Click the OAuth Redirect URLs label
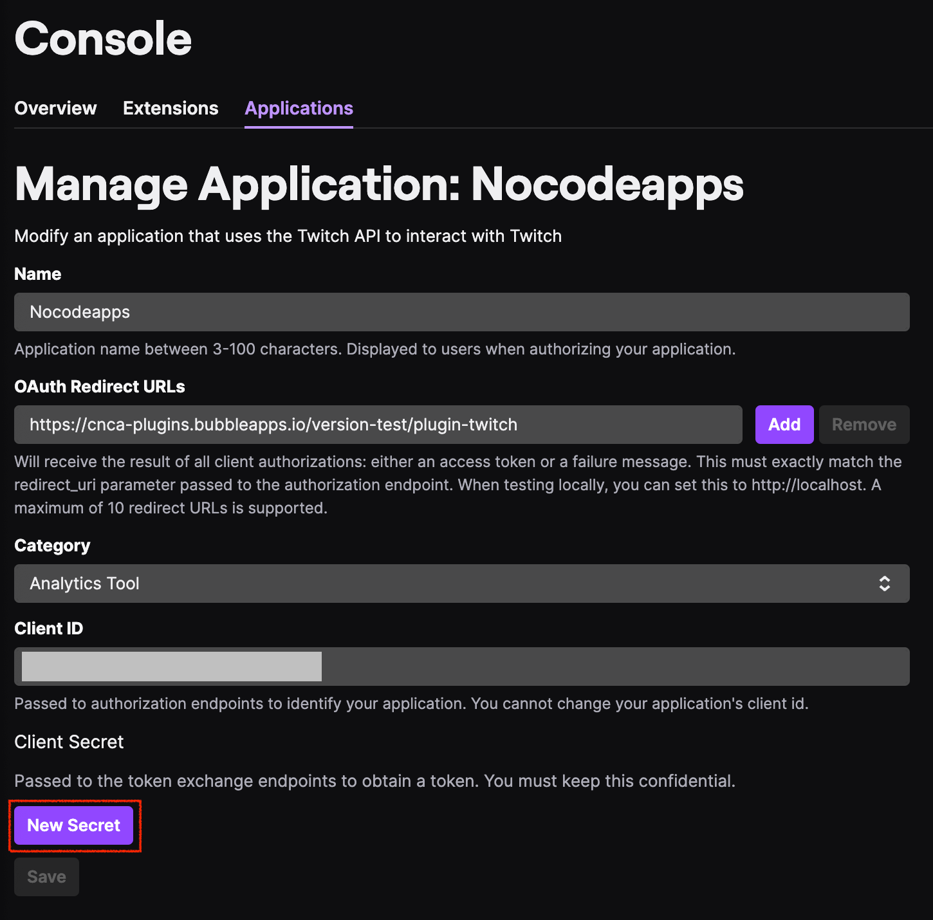This screenshot has width=933, height=920. [x=100, y=387]
